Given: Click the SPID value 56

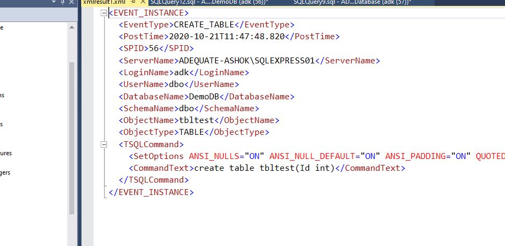Looking at the screenshot, I should 154,48.
